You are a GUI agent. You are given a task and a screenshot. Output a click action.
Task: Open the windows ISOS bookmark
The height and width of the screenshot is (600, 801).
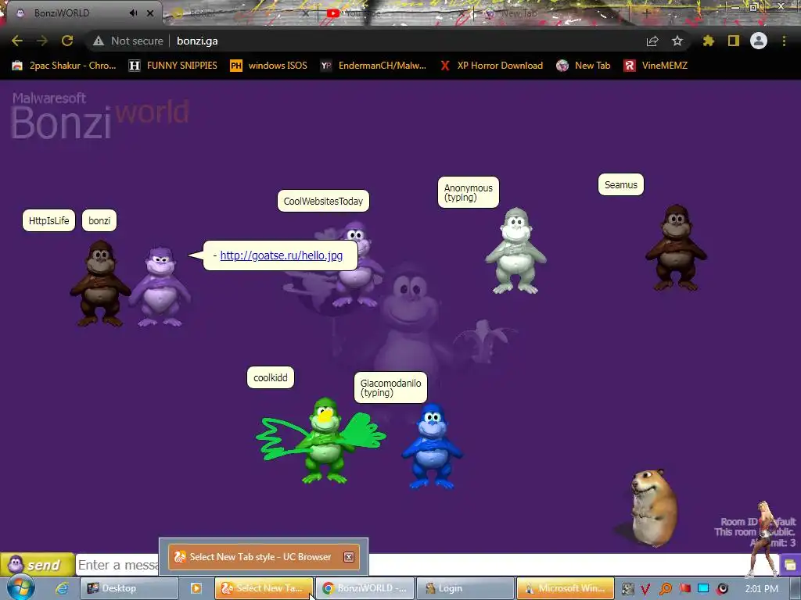(x=269, y=66)
